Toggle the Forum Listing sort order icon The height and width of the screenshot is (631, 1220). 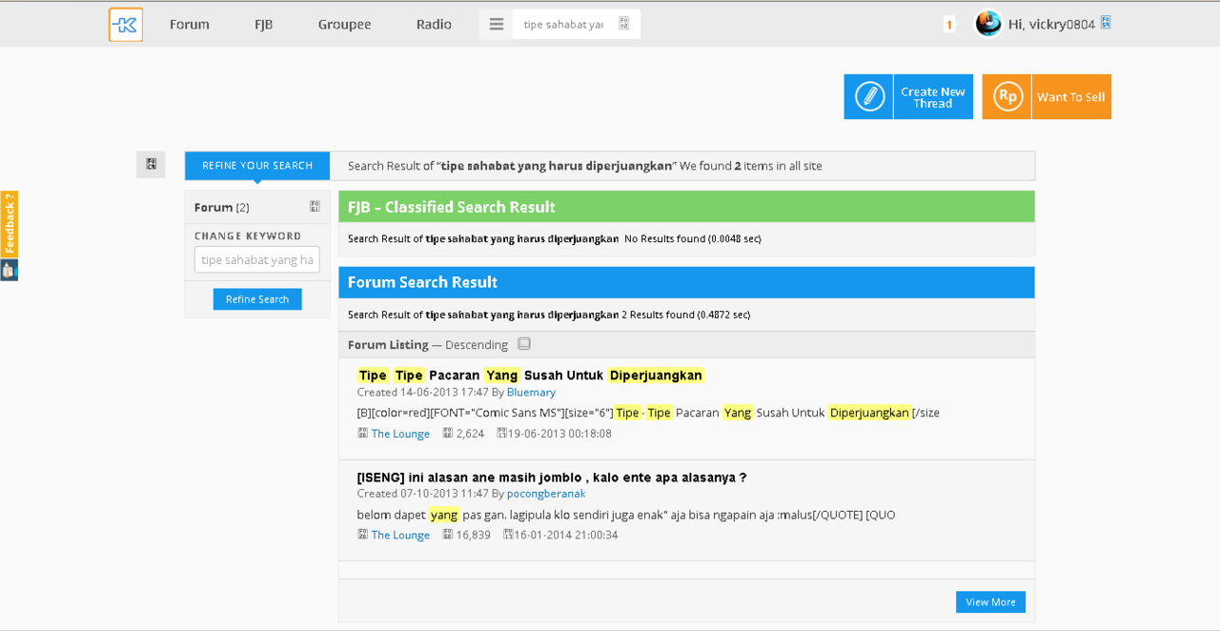524,344
